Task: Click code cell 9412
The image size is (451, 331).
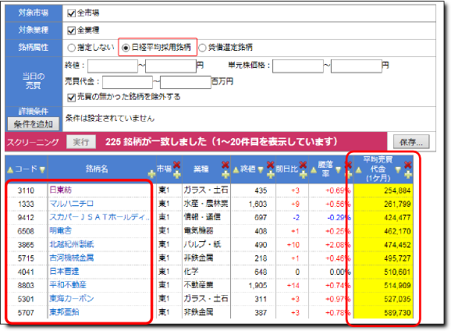Action: [26, 218]
